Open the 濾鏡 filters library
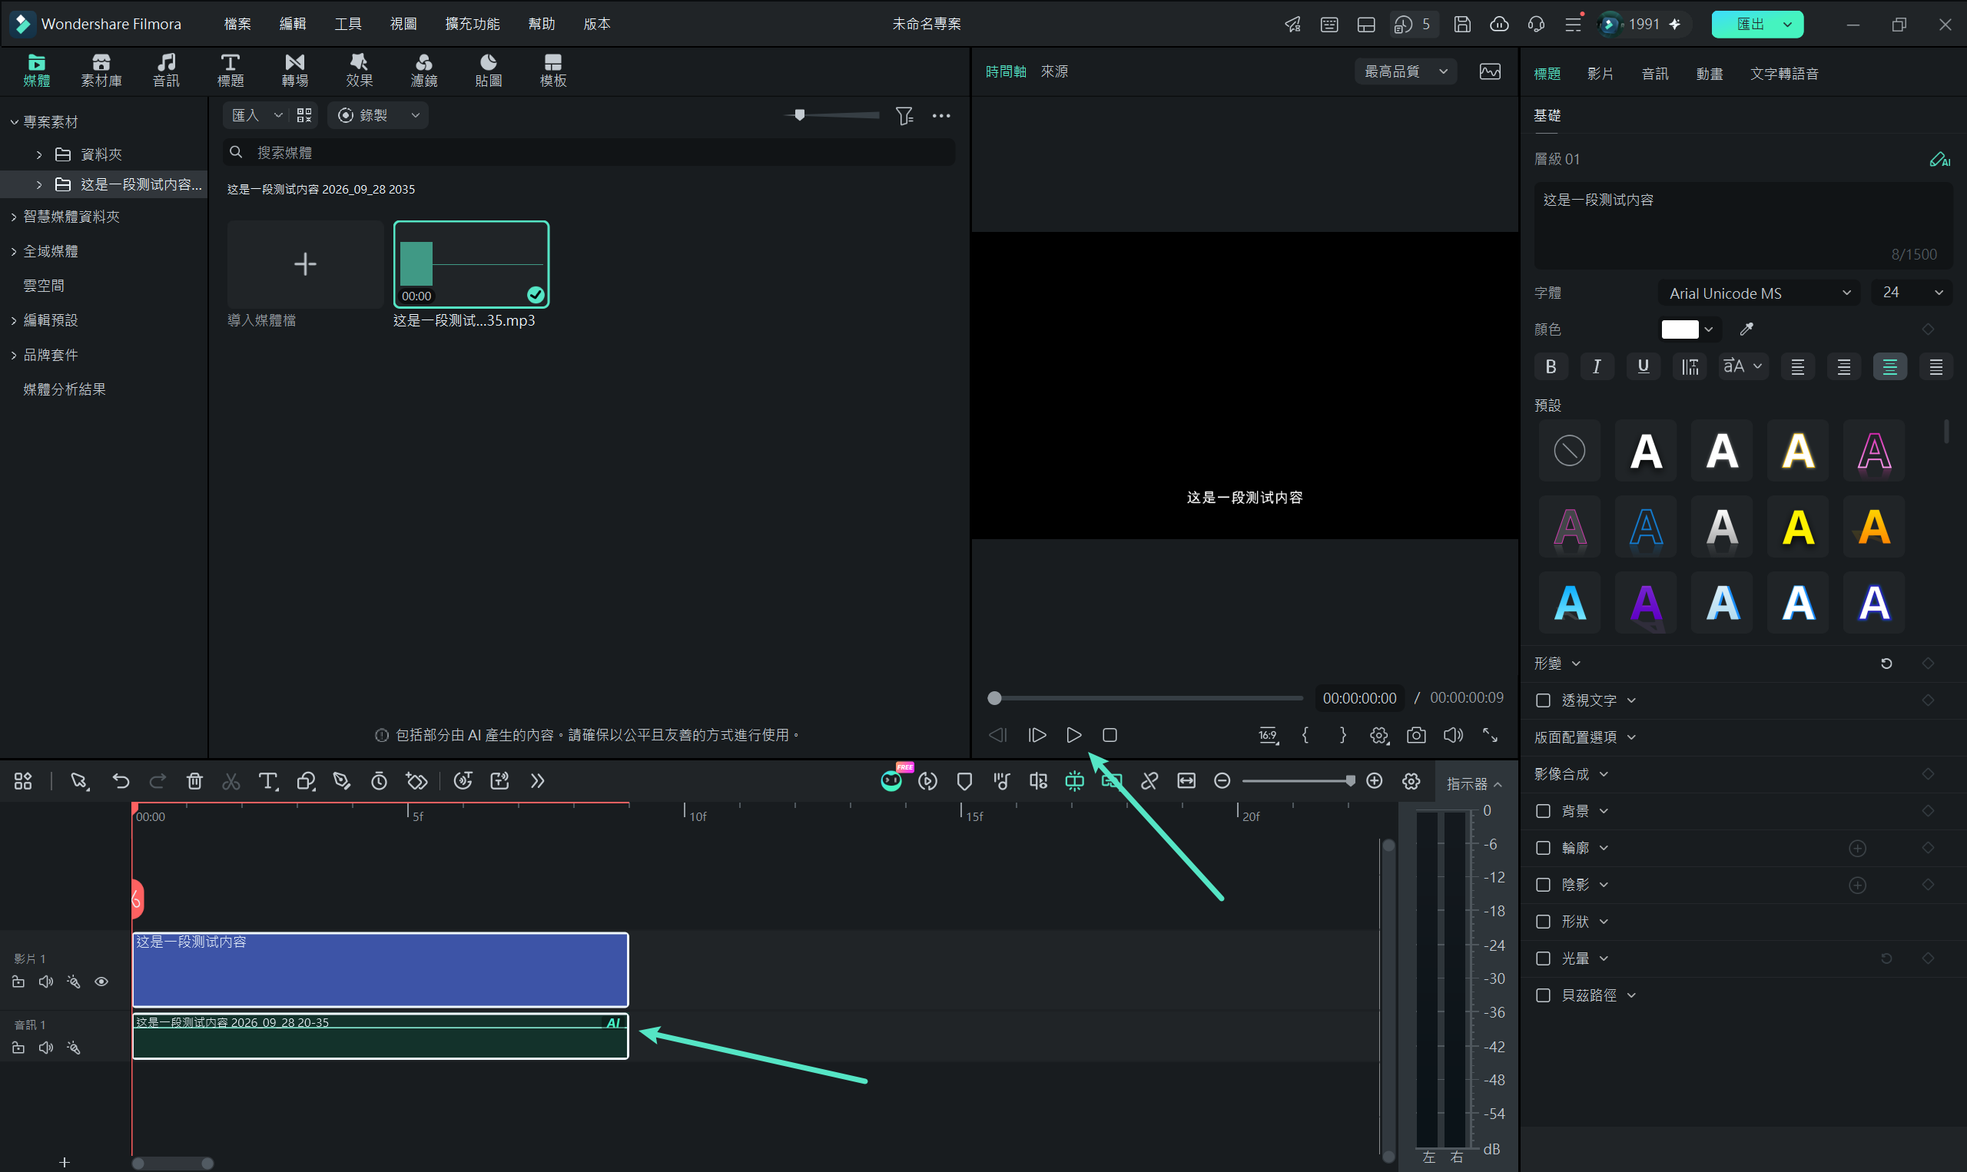Viewport: 1967px width, 1172px height. pyautogui.click(x=424, y=71)
